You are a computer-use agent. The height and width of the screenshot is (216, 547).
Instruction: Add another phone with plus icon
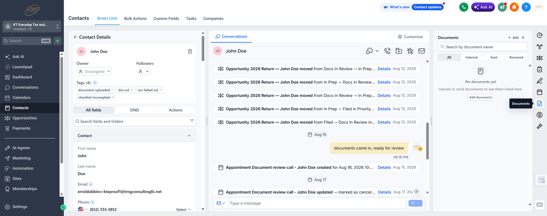(92, 202)
